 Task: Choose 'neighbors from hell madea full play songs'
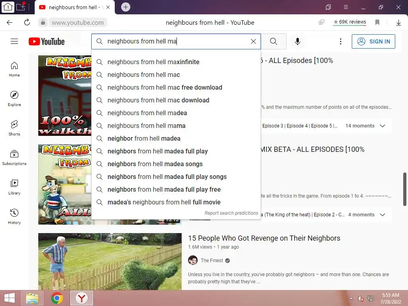[x=176, y=177]
